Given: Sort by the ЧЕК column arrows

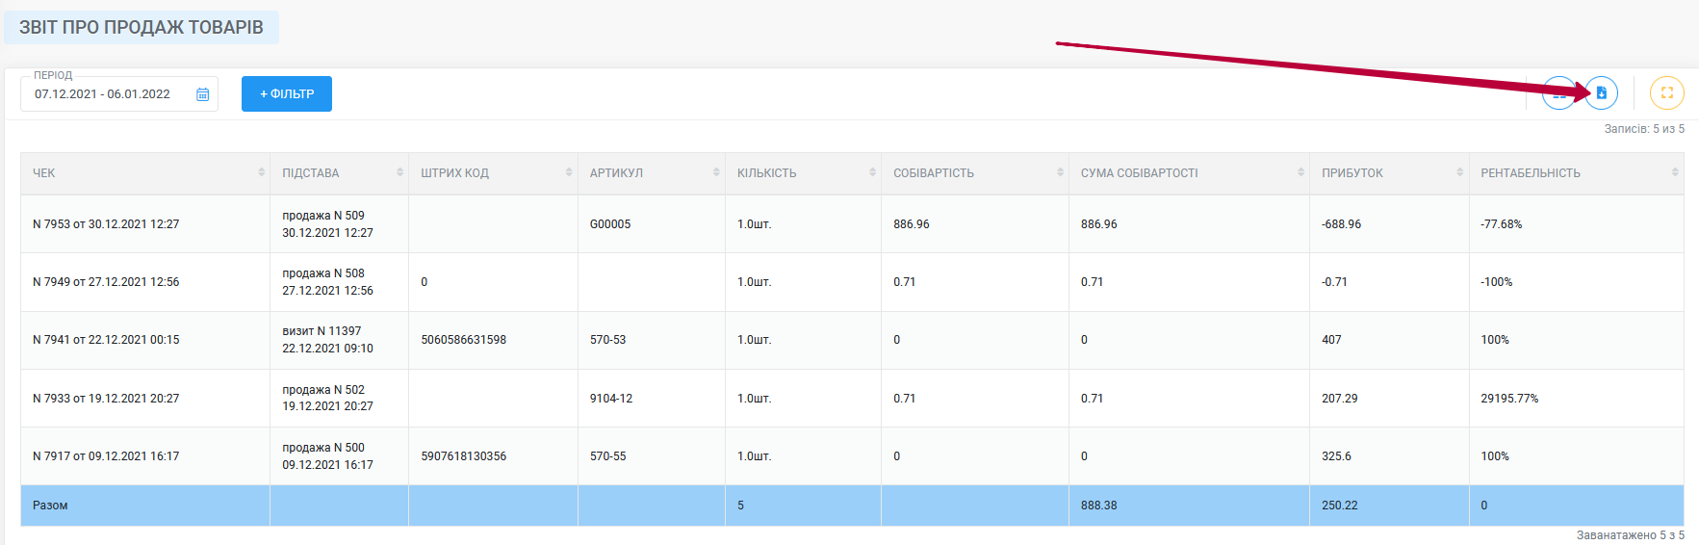Looking at the screenshot, I should click(x=262, y=172).
